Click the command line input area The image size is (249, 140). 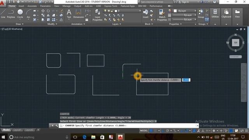pyautogui.click(x=129, y=126)
